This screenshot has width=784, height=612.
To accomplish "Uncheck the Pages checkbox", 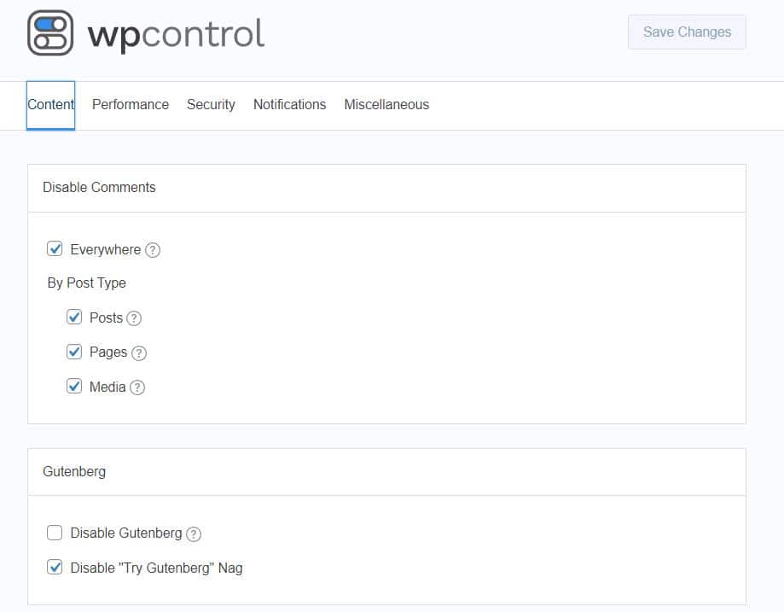I will [x=74, y=352].
